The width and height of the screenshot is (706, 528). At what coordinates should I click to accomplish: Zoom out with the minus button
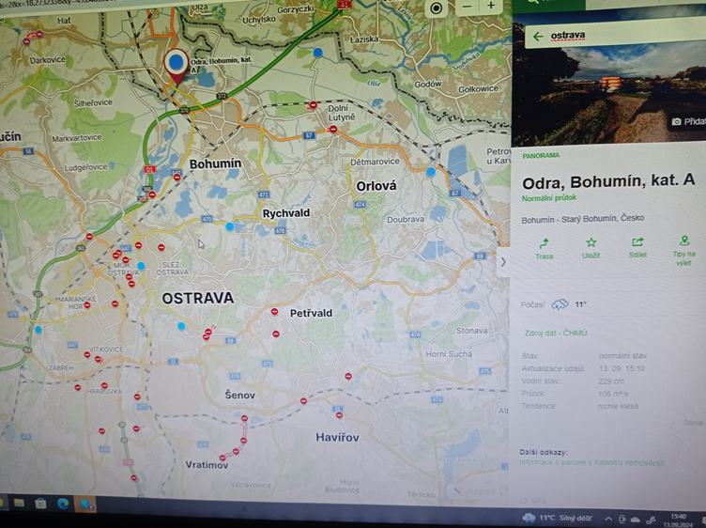467,7
